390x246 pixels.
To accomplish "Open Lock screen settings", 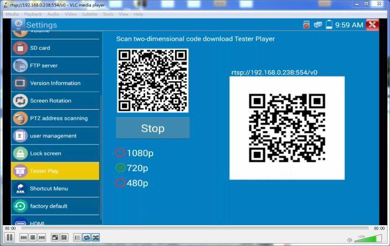I will click(x=55, y=153).
